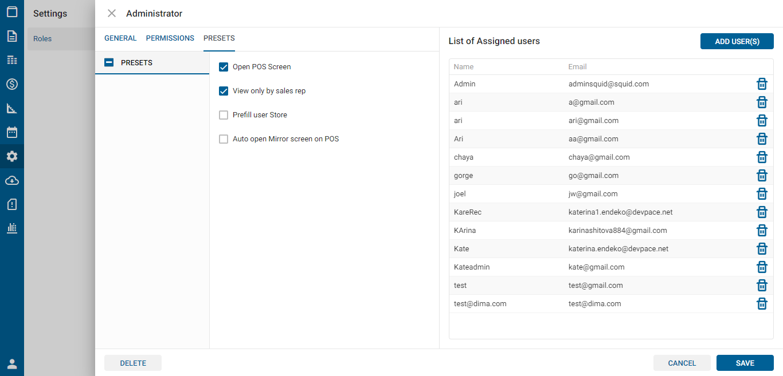Switch to the GENERAL tab

click(120, 38)
